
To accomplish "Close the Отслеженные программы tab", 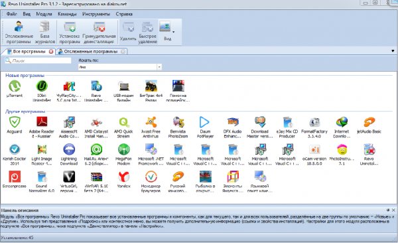I will pos(123,52).
